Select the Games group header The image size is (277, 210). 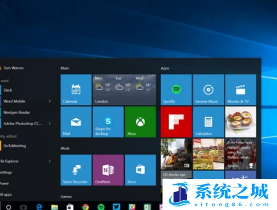[x=66, y=196]
